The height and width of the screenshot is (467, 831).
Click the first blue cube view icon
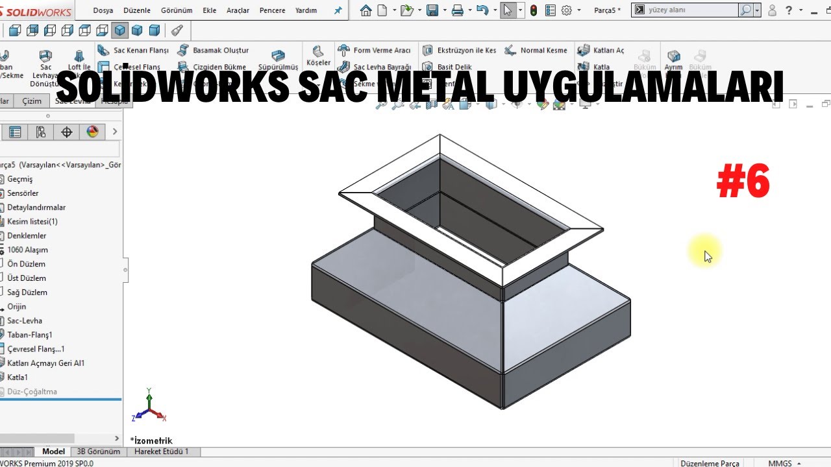pos(14,30)
